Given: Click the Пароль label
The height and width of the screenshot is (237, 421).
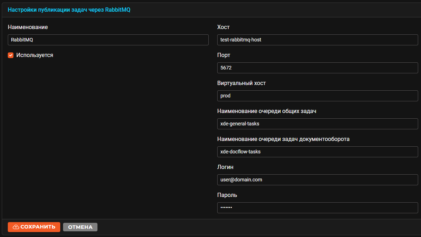Looking at the screenshot, I should click(227, 195).
